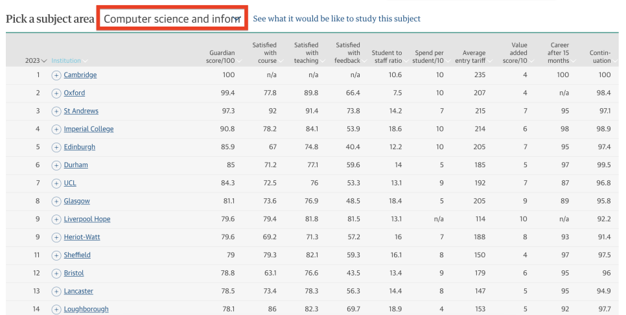The height and width of the screenshot is (315, 626).
Task: Open the Edinburgh institution link
Action: point(80,147)
